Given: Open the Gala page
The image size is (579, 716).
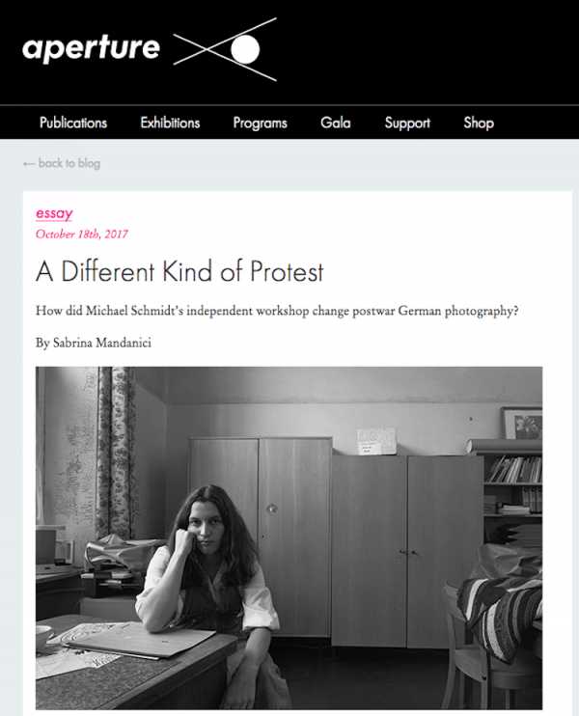Looking at the screenshot, I should pyautogui.click(x=336, y=123).
